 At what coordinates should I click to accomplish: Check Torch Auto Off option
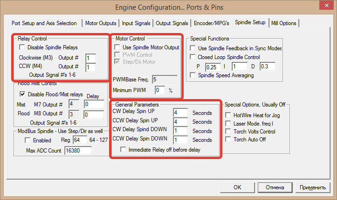[x=228, y=140]
